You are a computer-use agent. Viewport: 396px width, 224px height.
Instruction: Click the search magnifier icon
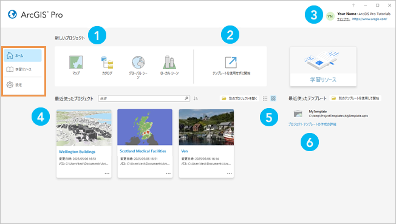[186, 98]
